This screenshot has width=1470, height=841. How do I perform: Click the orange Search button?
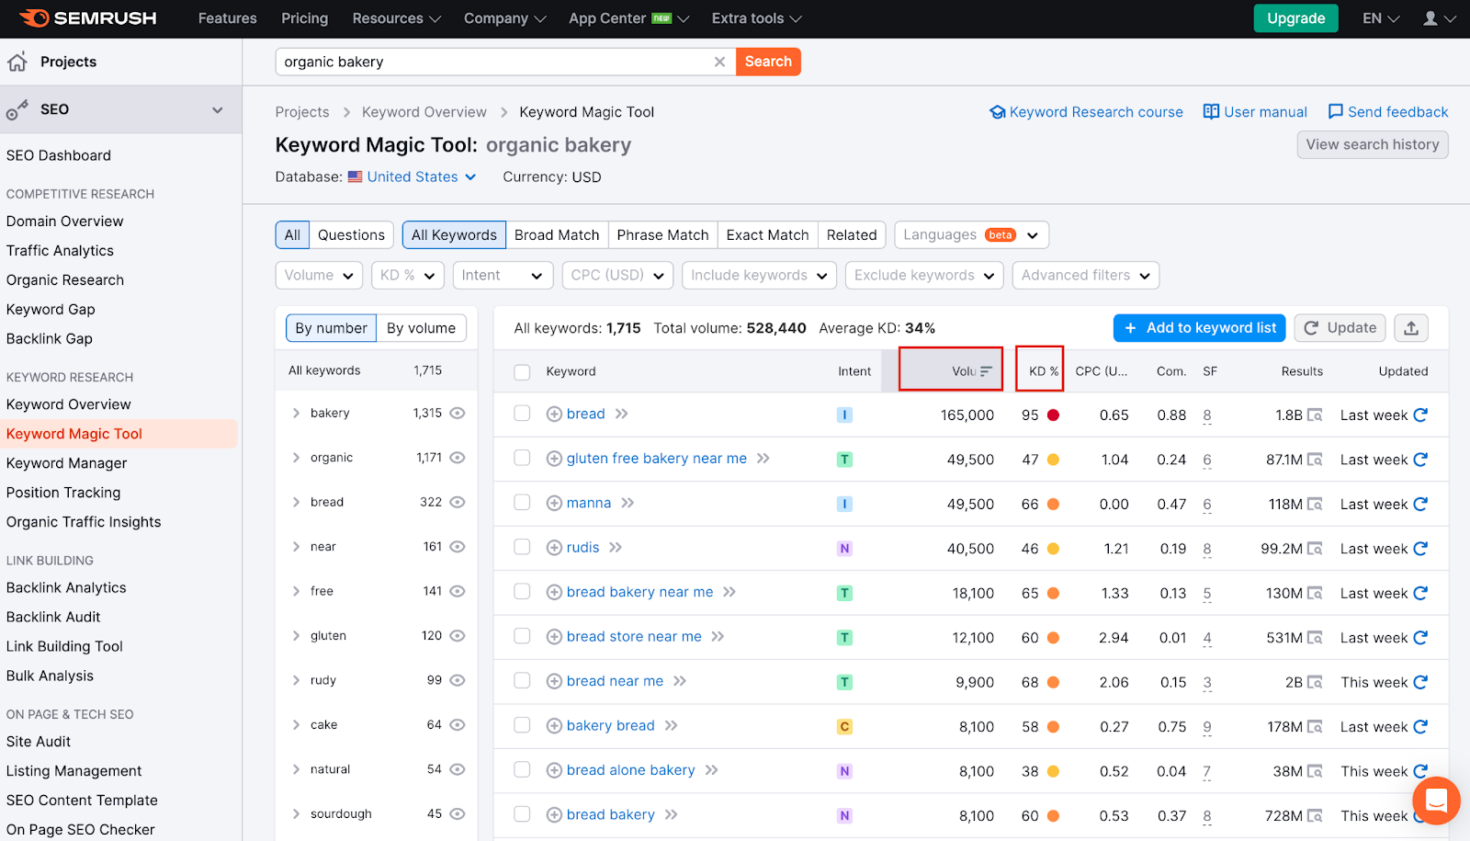768,62
